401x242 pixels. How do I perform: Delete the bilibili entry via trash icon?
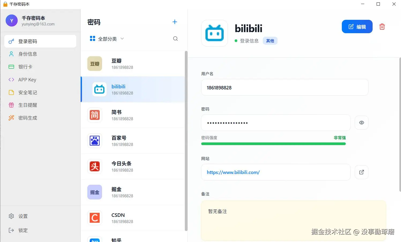point(382,27)
